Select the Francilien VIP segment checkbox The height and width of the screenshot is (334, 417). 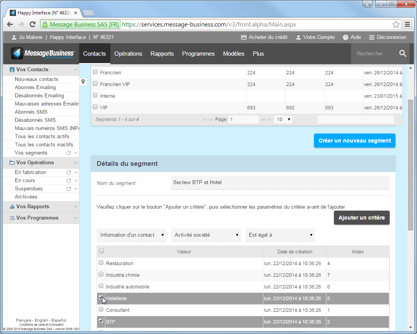point(95,83)
